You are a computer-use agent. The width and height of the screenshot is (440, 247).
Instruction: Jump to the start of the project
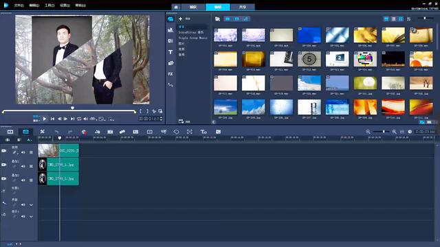(x=52, y=119)
